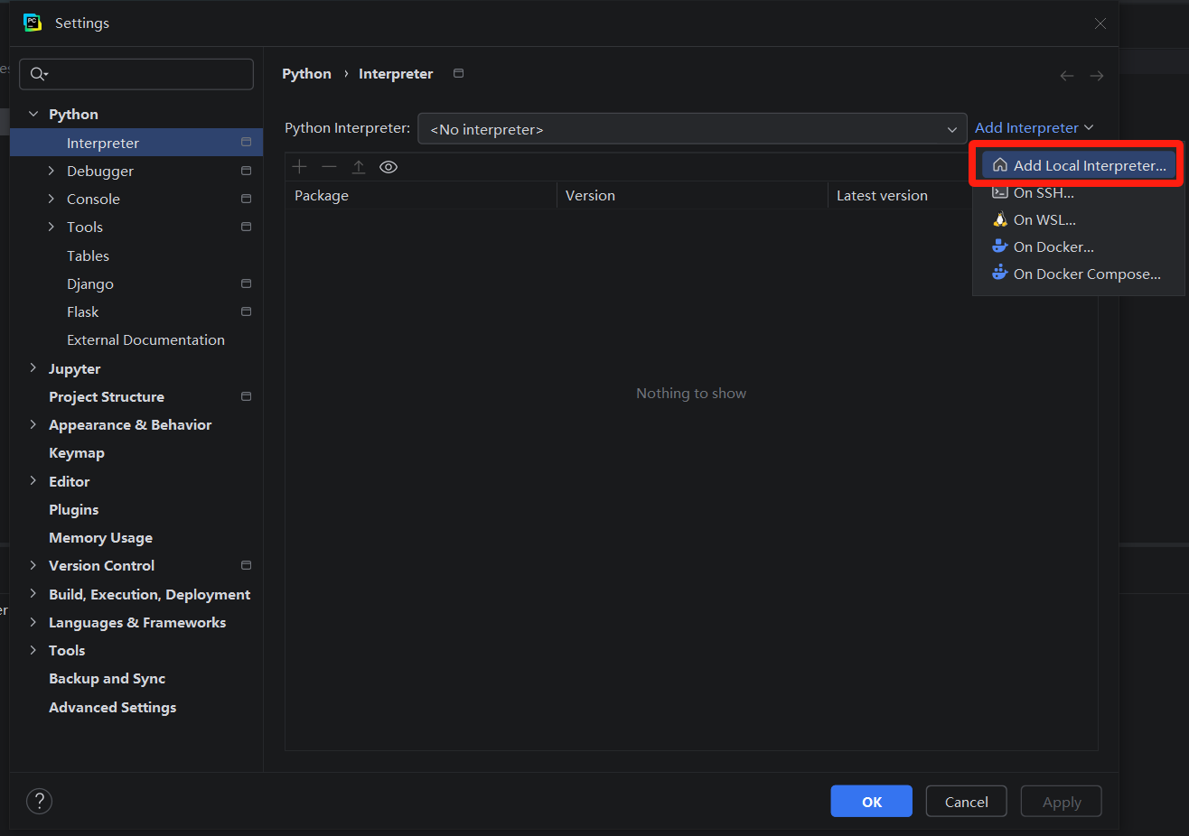This screenshot has width=1189, height=836.
Task: Open Keymap settings
Action: (77, 453)
